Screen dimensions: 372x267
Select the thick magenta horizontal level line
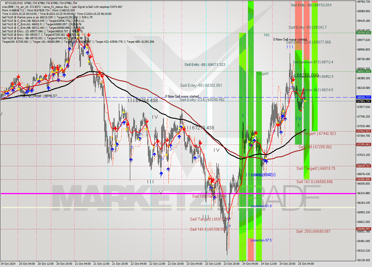(x=178, y=193)
